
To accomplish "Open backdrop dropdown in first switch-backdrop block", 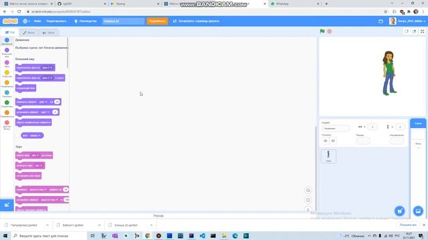I will [x=47, y=68].
